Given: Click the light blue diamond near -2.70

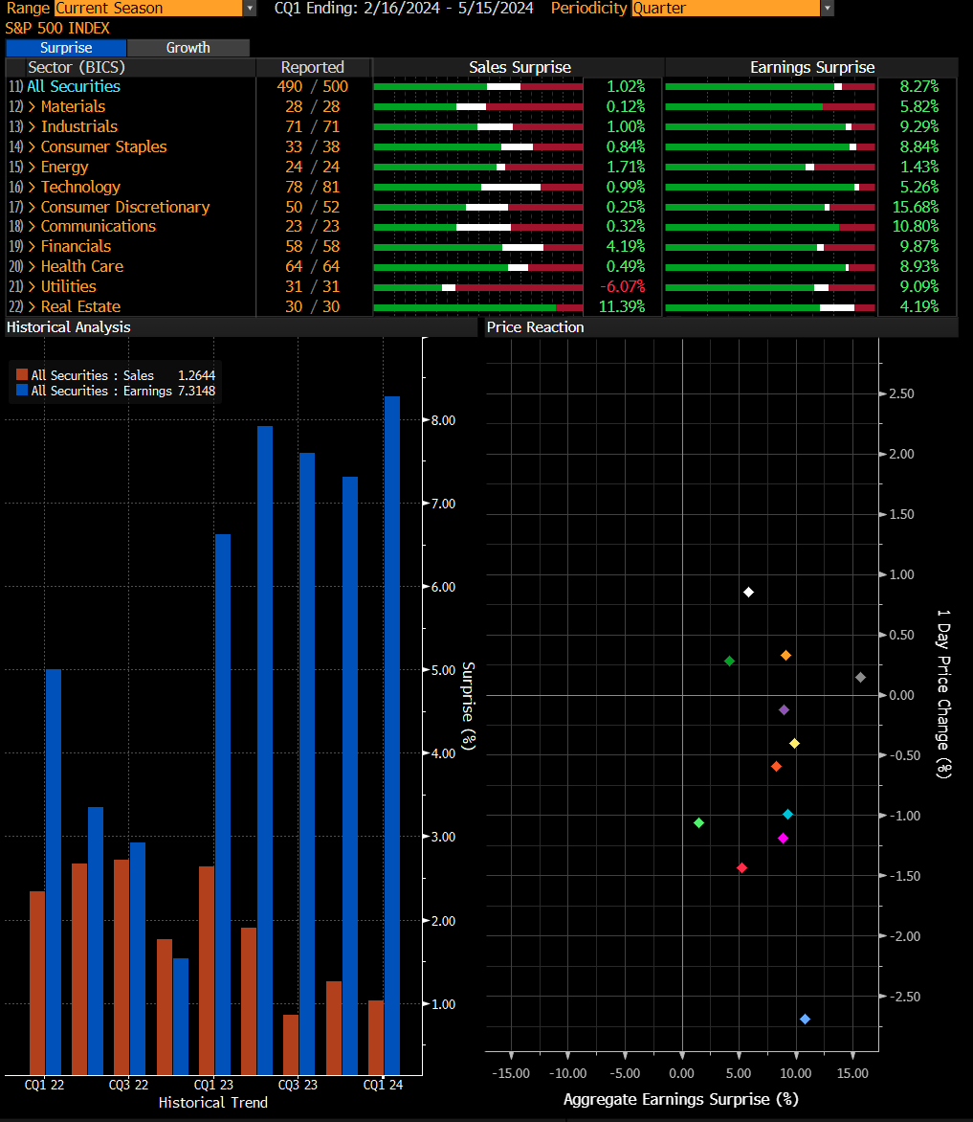Looking at the screenshot, I should click(x=805, y=1019).
